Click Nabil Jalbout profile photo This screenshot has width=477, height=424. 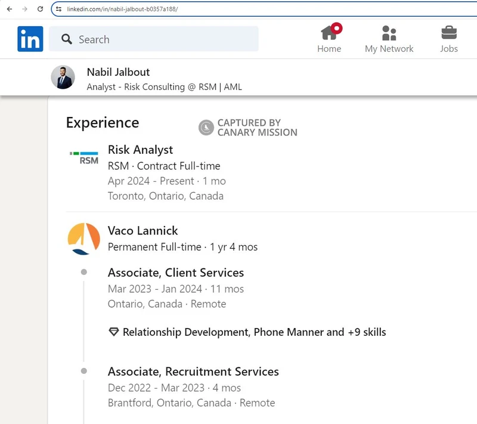pos(63,78)
